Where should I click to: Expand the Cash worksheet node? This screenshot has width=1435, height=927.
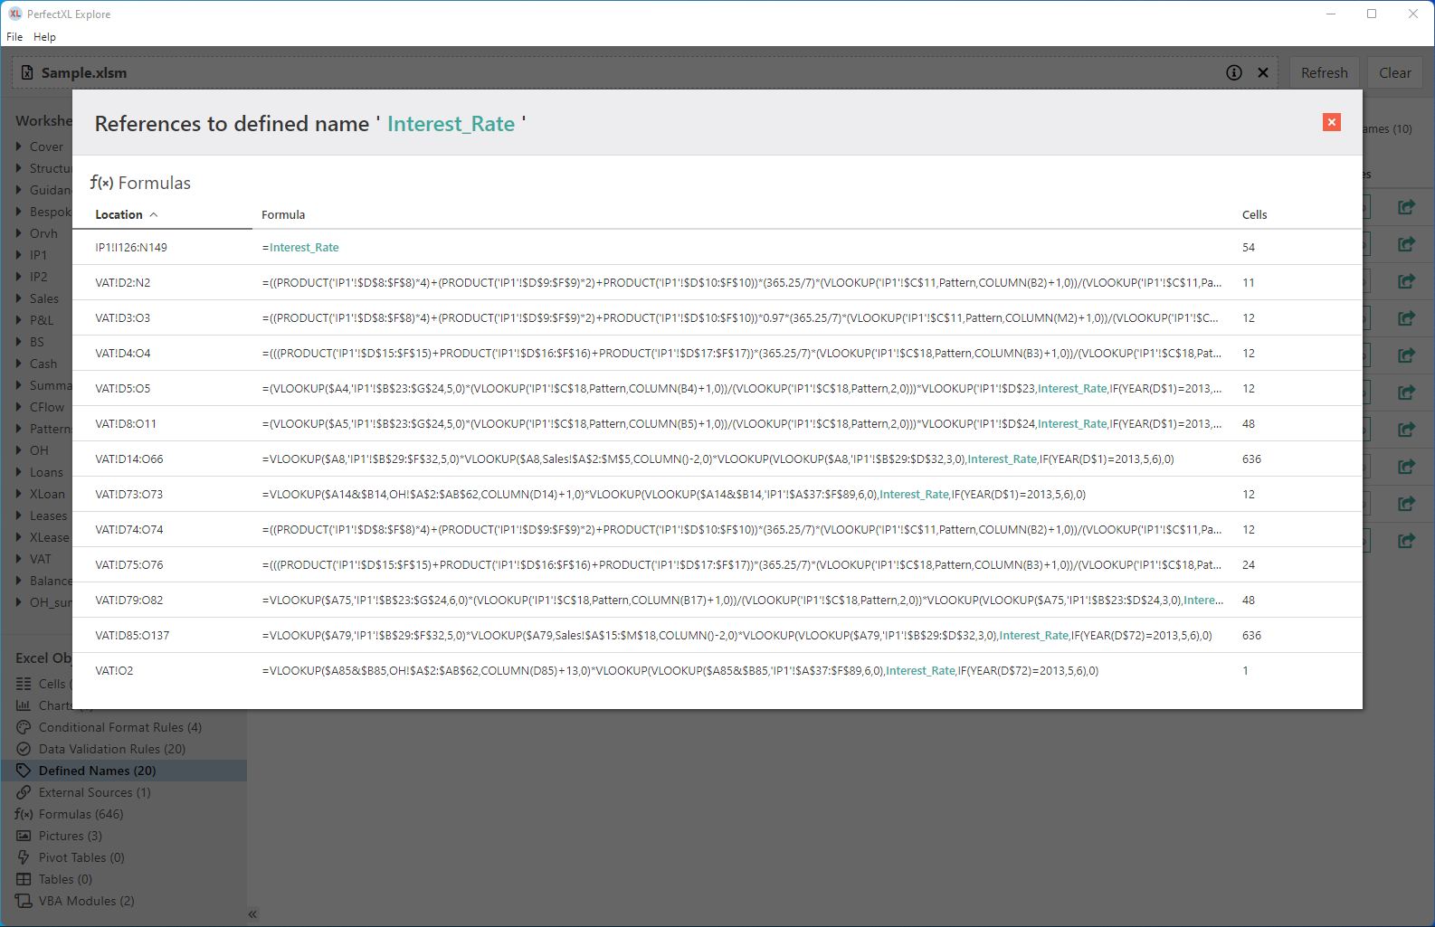click(x=18, y=363)
